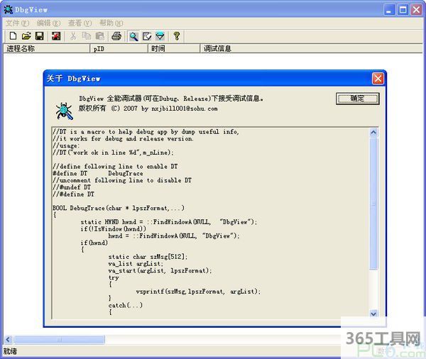Image resolution: width=426 pixels, height=359 pixels.
Task: Click the Save floppy disk icon
Action: click(39, 36)
